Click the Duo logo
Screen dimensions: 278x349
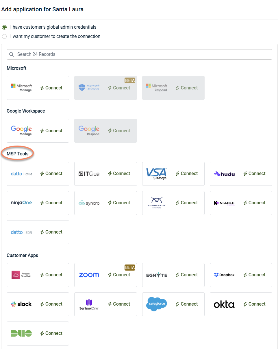point(21,333)
